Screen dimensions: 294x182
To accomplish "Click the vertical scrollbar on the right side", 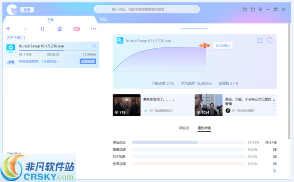I will pyautogui.click(x=289, y=81).
